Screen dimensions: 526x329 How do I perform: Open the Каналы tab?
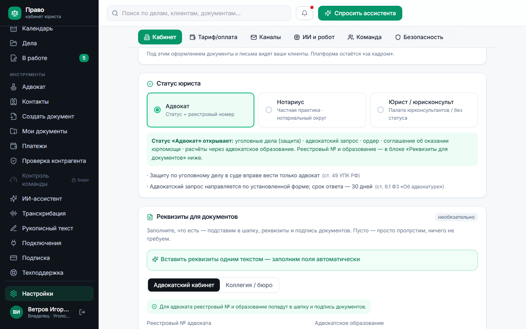coord(265,37)
